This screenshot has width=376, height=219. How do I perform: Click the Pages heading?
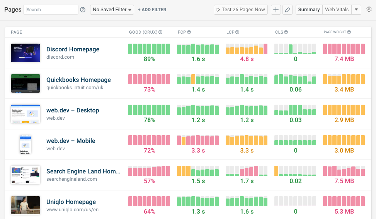click(13, 10)
